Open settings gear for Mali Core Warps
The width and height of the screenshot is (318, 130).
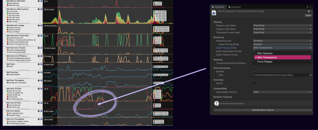[x=39, y=111]
